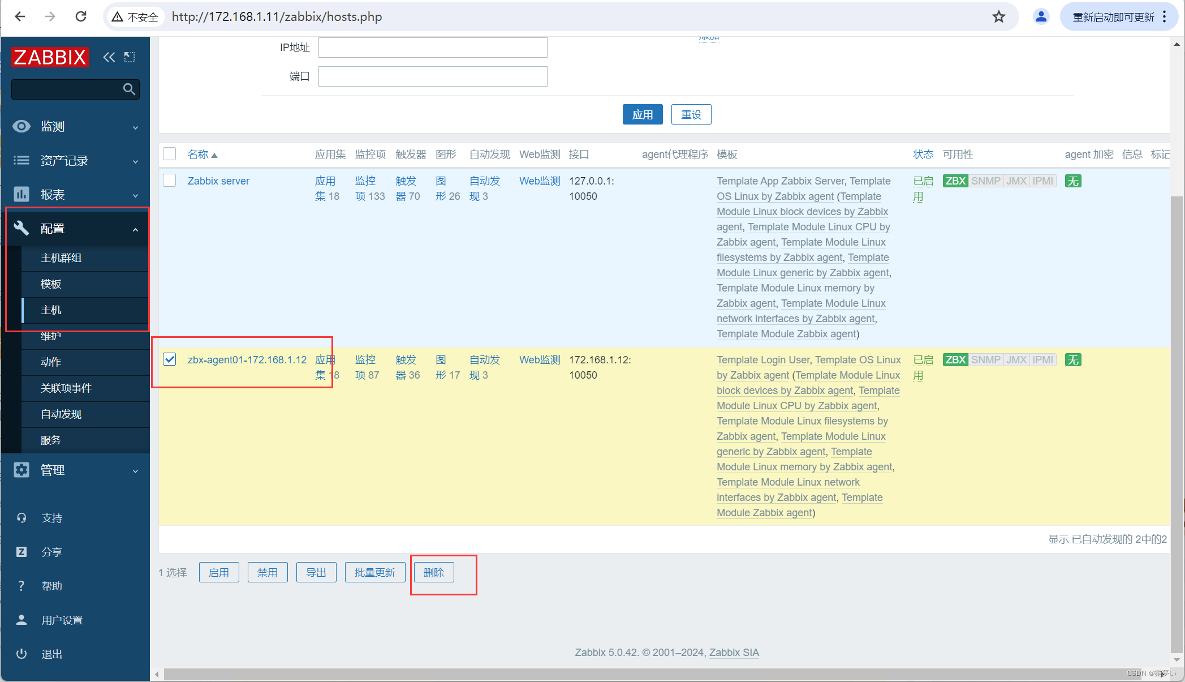Viewport: 1185px width, 682px height.
Task: Click inside the IP地址 input field
Action: [432, 47]
